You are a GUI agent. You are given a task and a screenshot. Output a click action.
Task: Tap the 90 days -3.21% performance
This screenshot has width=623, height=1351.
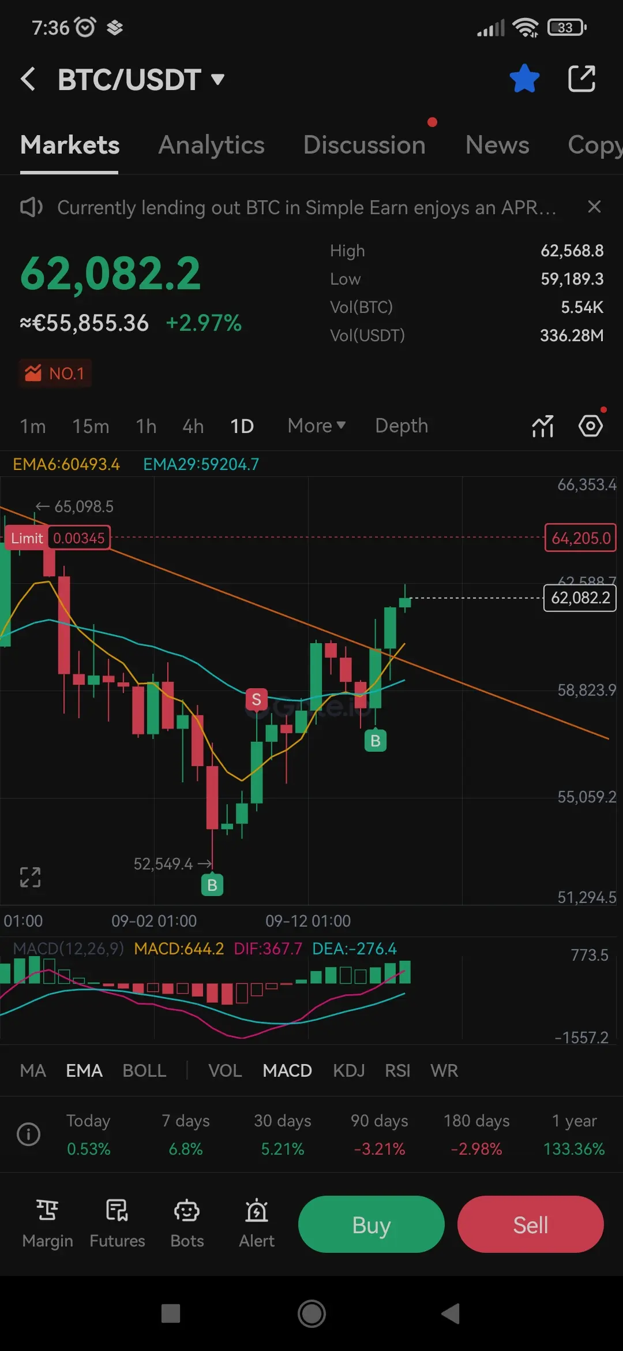pos(380,1134)
